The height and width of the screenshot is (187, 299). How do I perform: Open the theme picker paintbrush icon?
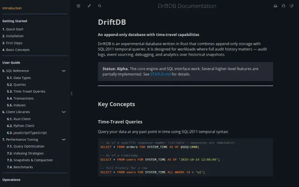(89, 6)
